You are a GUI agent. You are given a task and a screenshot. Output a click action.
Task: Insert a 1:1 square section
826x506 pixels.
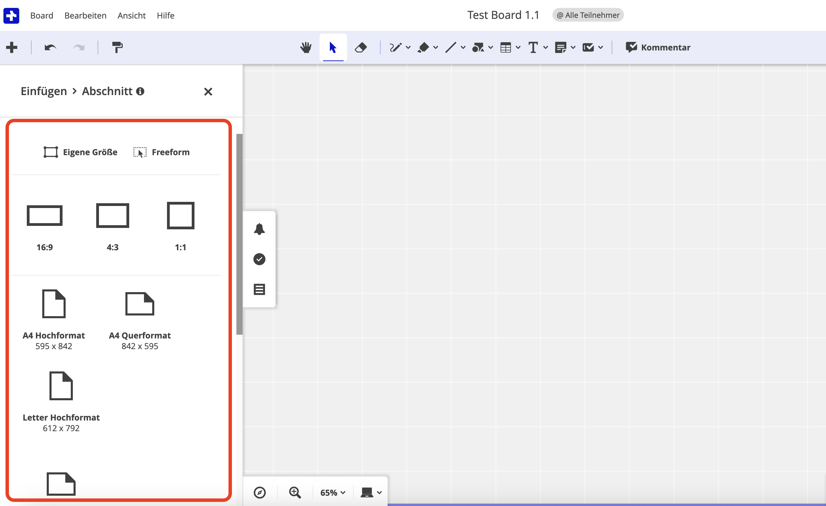pyautogui.click(x=181, y=227)
